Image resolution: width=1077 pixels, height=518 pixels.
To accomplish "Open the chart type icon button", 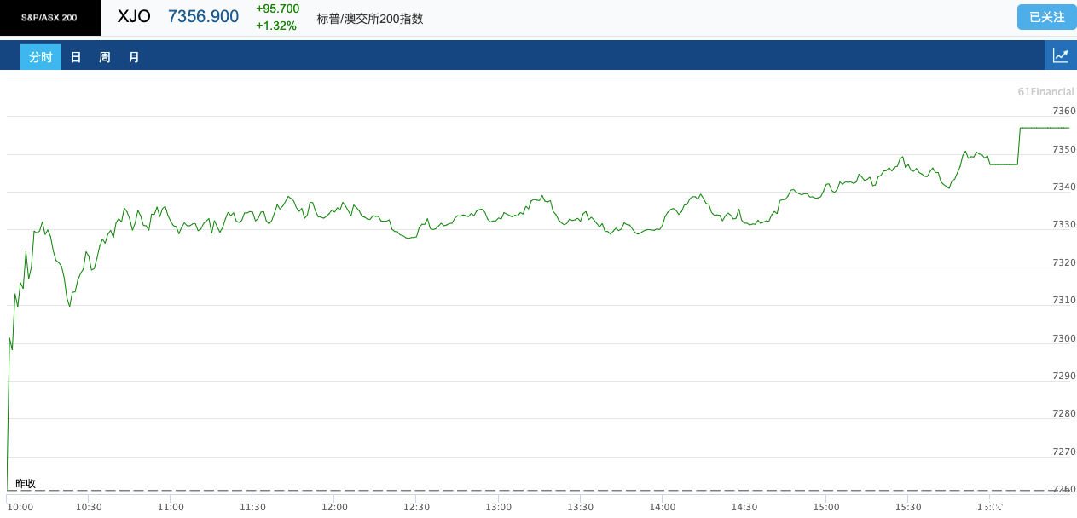I will pyautogui.click(x=1061, y=56).
